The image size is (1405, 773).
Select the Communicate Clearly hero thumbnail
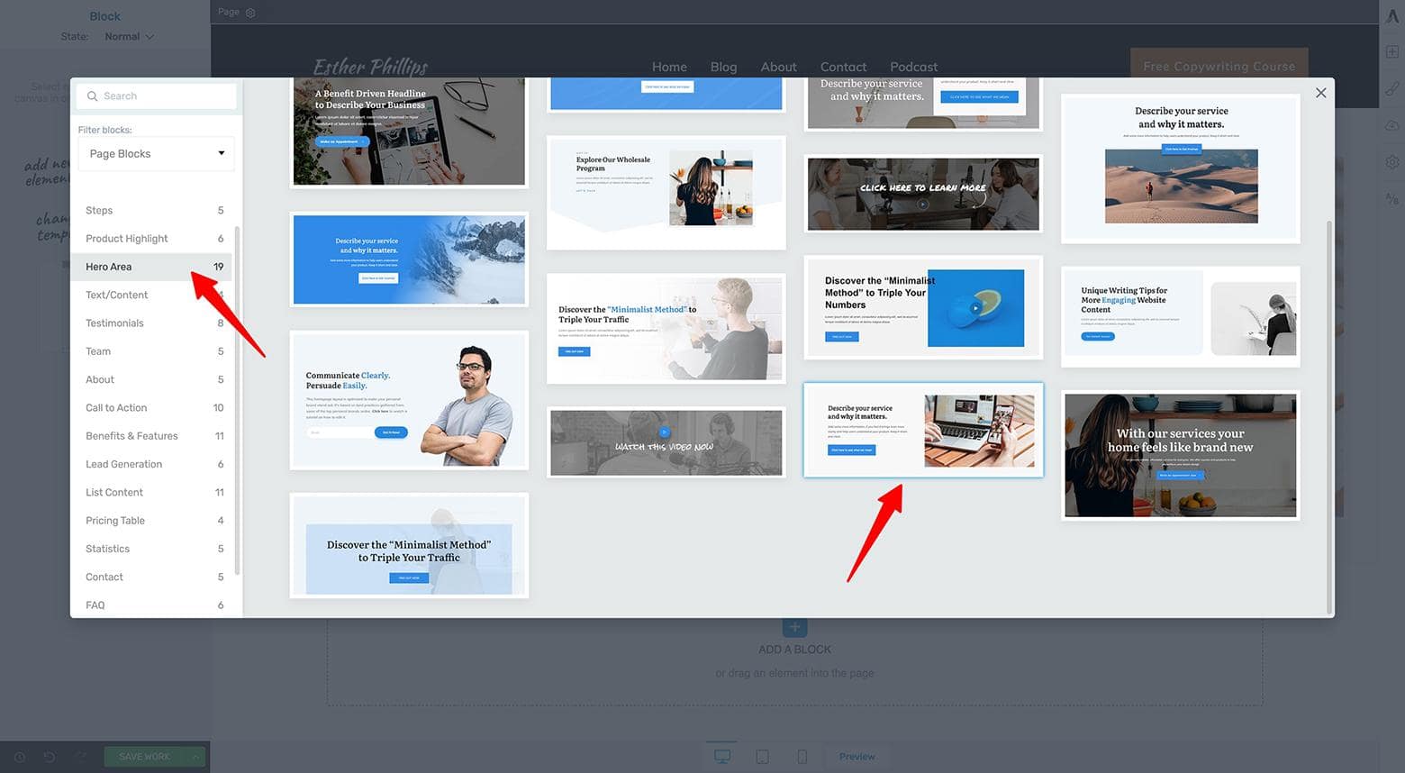tap(408, 400)
